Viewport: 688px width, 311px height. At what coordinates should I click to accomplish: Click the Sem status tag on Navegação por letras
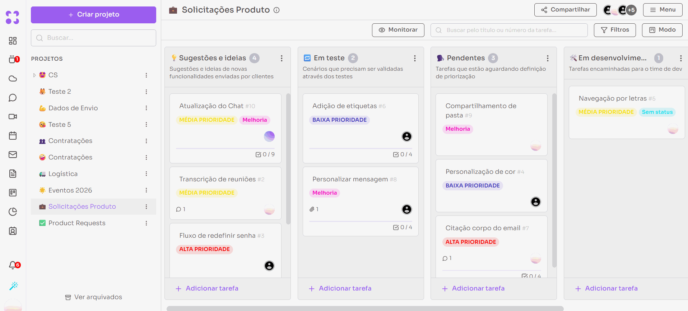(x=657, y=112)
